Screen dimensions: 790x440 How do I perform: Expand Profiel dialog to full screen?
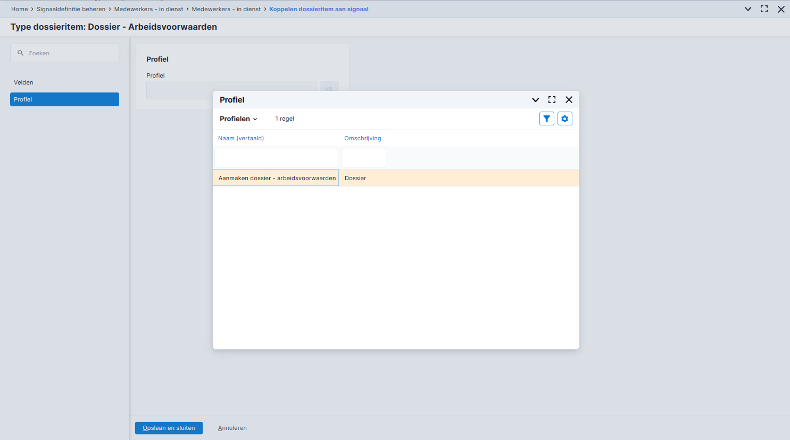pyautogui.click(x=552, y=100)
